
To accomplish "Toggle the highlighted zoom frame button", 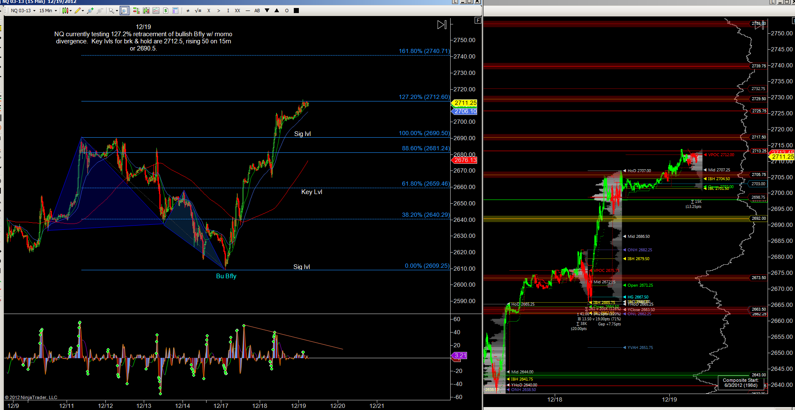I will point(124,11).
